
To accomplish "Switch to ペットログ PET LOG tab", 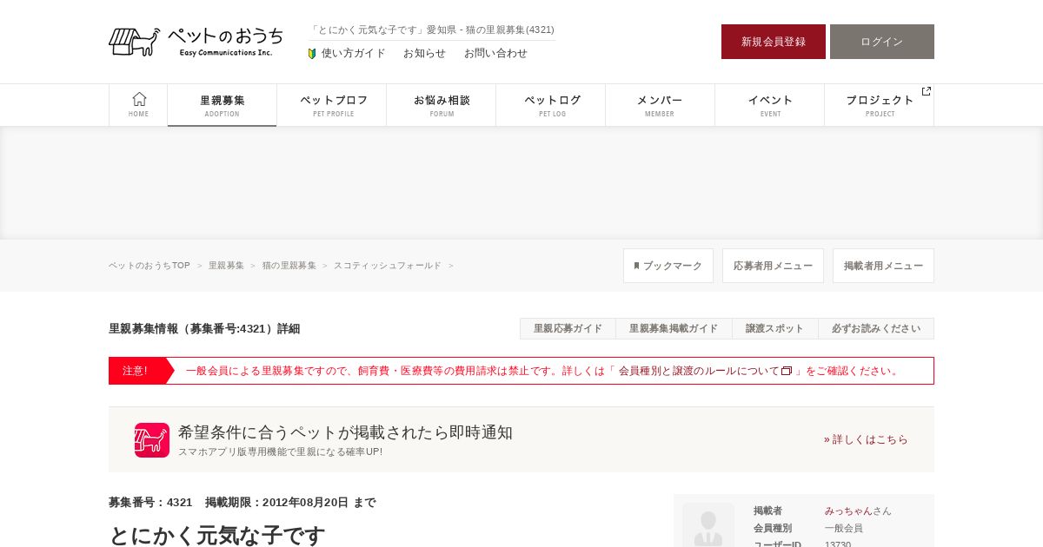I will [x=551, y=105].
